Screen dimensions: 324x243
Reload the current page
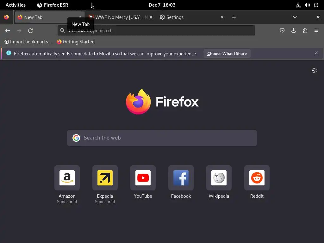[30, 31]
